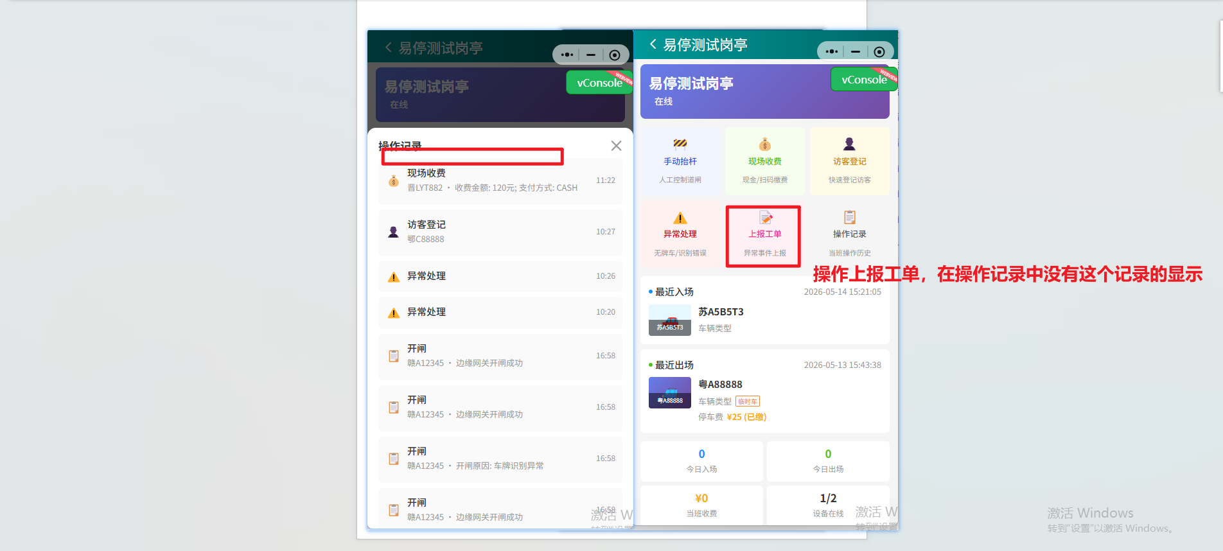Open the 当班收费 ¥0 tile
Screen dimensions: 1223x551
tap(701, 505)
